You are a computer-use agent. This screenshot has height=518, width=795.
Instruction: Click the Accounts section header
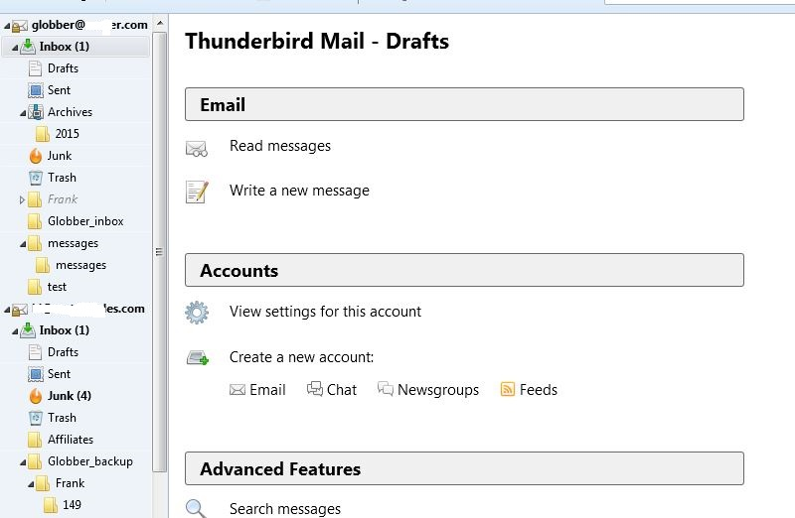[x=464, y=270]
